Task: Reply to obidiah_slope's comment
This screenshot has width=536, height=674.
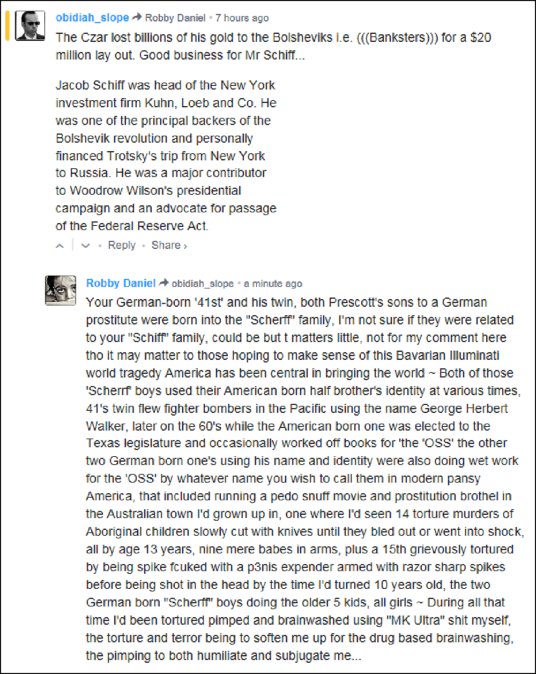Action: pos(122,245)
